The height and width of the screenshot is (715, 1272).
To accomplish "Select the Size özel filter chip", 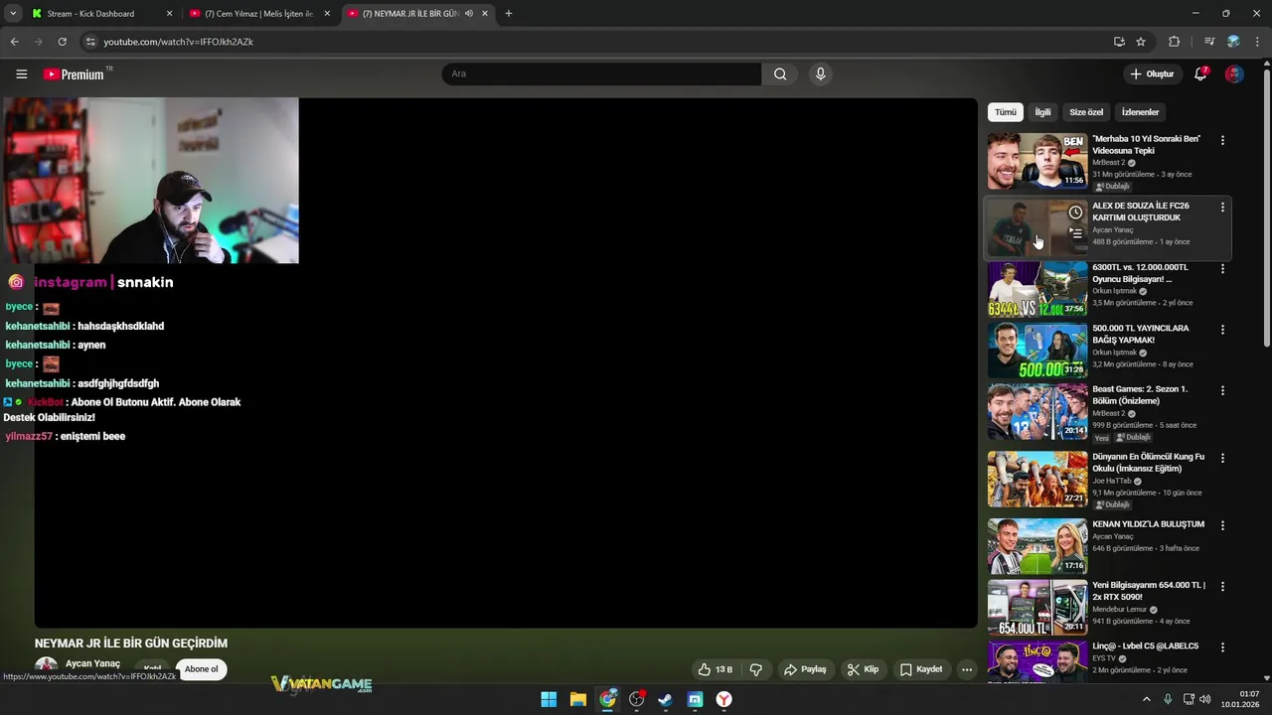I will tap(1086, 112).
